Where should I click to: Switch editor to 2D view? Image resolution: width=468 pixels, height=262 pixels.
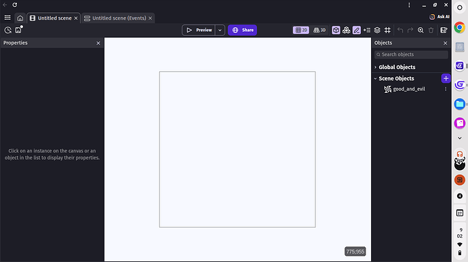301,30
